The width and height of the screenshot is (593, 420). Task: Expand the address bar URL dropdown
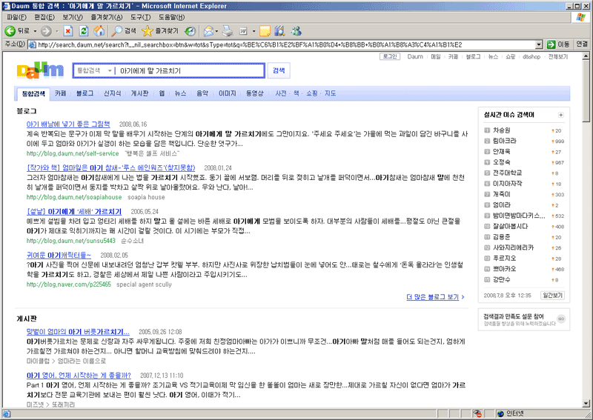(540, 44)
